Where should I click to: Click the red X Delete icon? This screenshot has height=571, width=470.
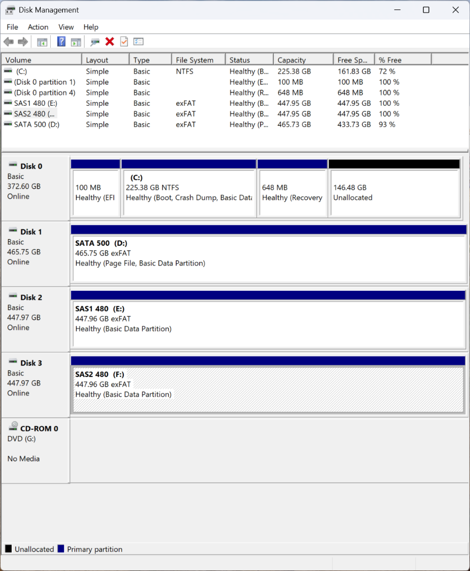coord(109,42)
